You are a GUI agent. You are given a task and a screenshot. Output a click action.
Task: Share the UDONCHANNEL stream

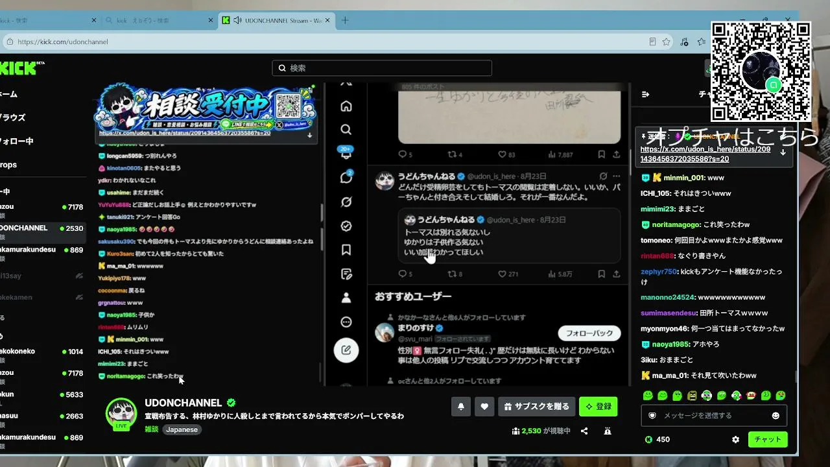(584, 431)
